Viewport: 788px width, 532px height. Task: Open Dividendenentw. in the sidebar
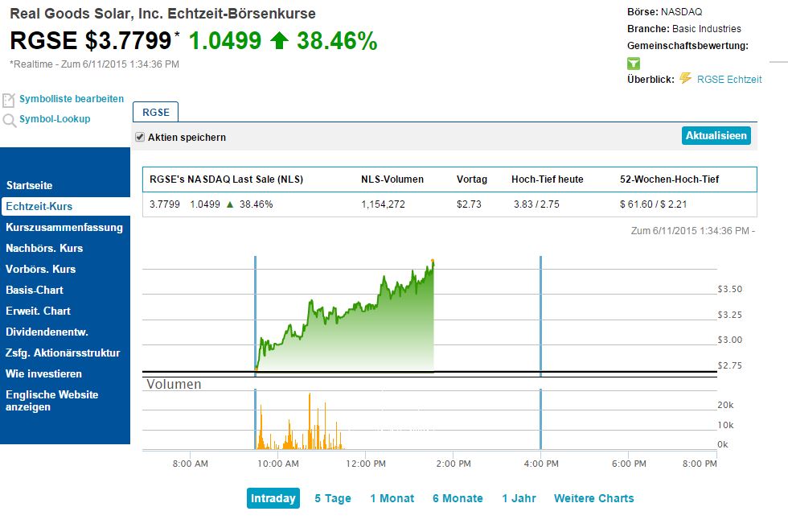(47, 332)
